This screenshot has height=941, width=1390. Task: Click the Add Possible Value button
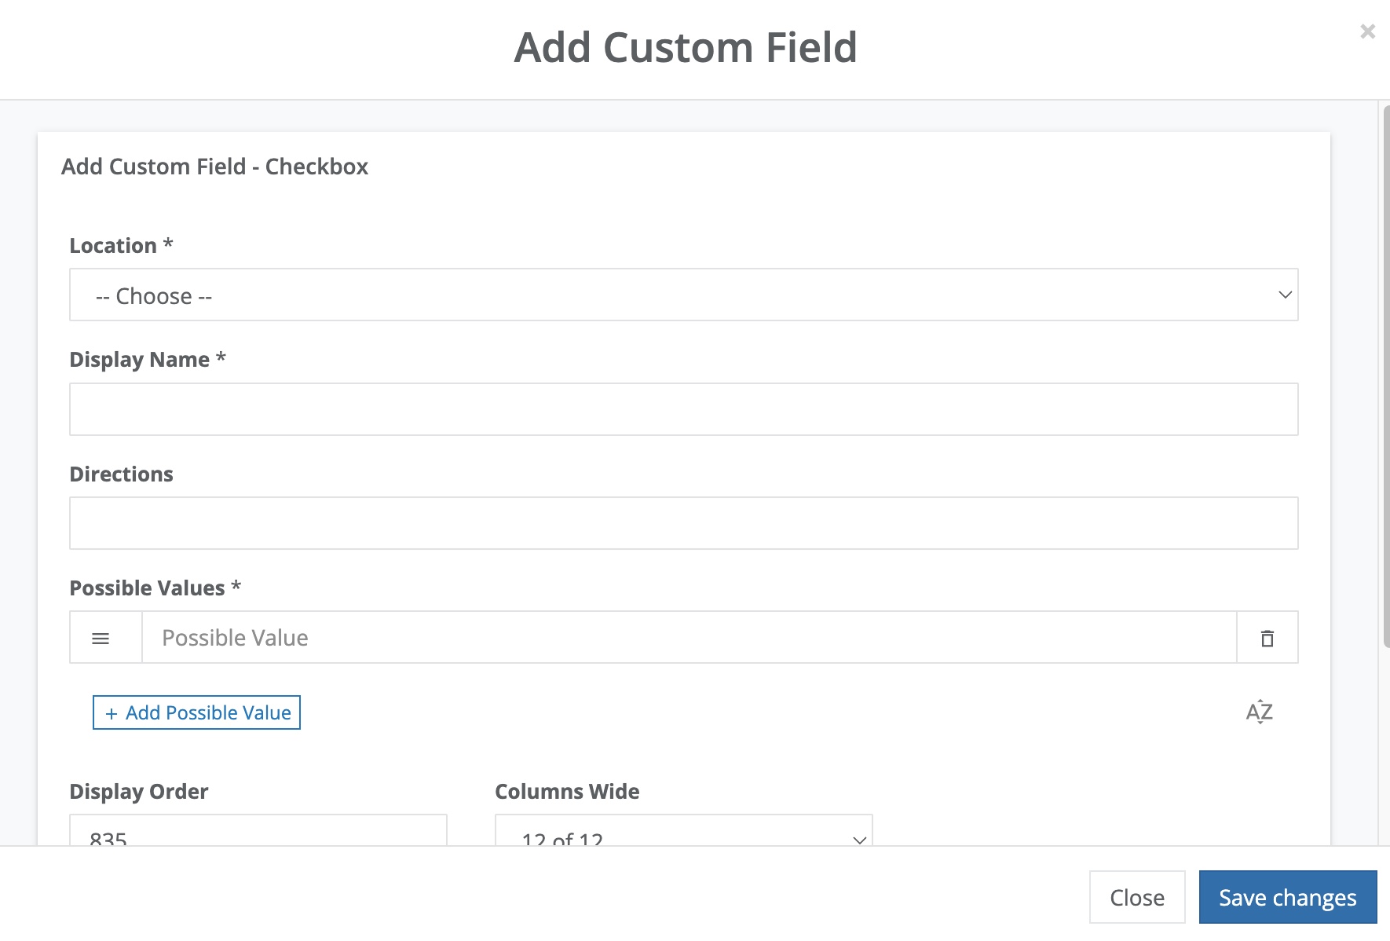(x=196, y=712)
